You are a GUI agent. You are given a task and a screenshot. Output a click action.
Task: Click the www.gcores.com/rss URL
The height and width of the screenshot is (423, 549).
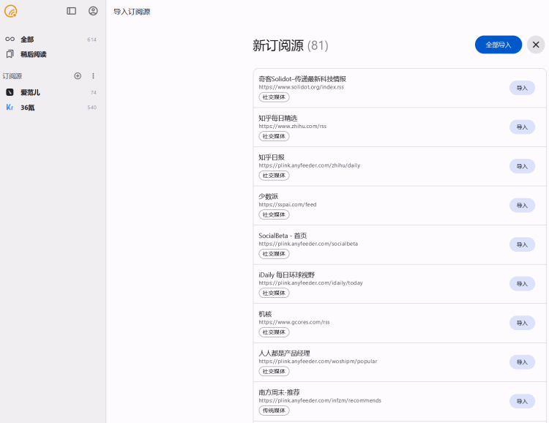[x=294, y=323]
